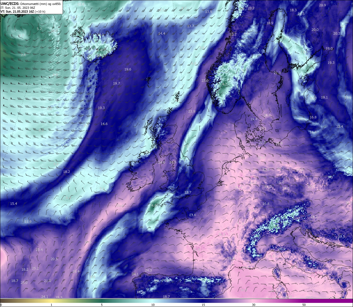The width and height of the screenshot is (353, 307).
Task: Click the 25.0 value on the map
Action: click(24, 283)
